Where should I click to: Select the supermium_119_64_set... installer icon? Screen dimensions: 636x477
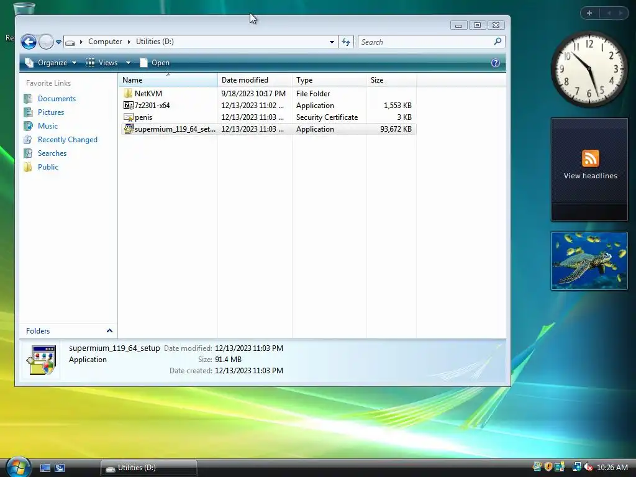coord(128,129)
